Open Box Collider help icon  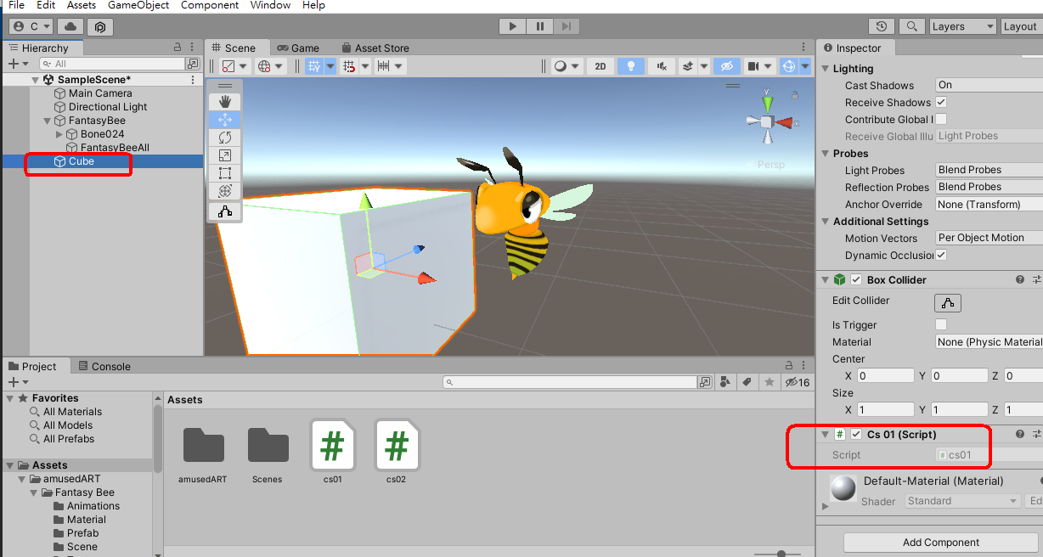(1020, 280)
